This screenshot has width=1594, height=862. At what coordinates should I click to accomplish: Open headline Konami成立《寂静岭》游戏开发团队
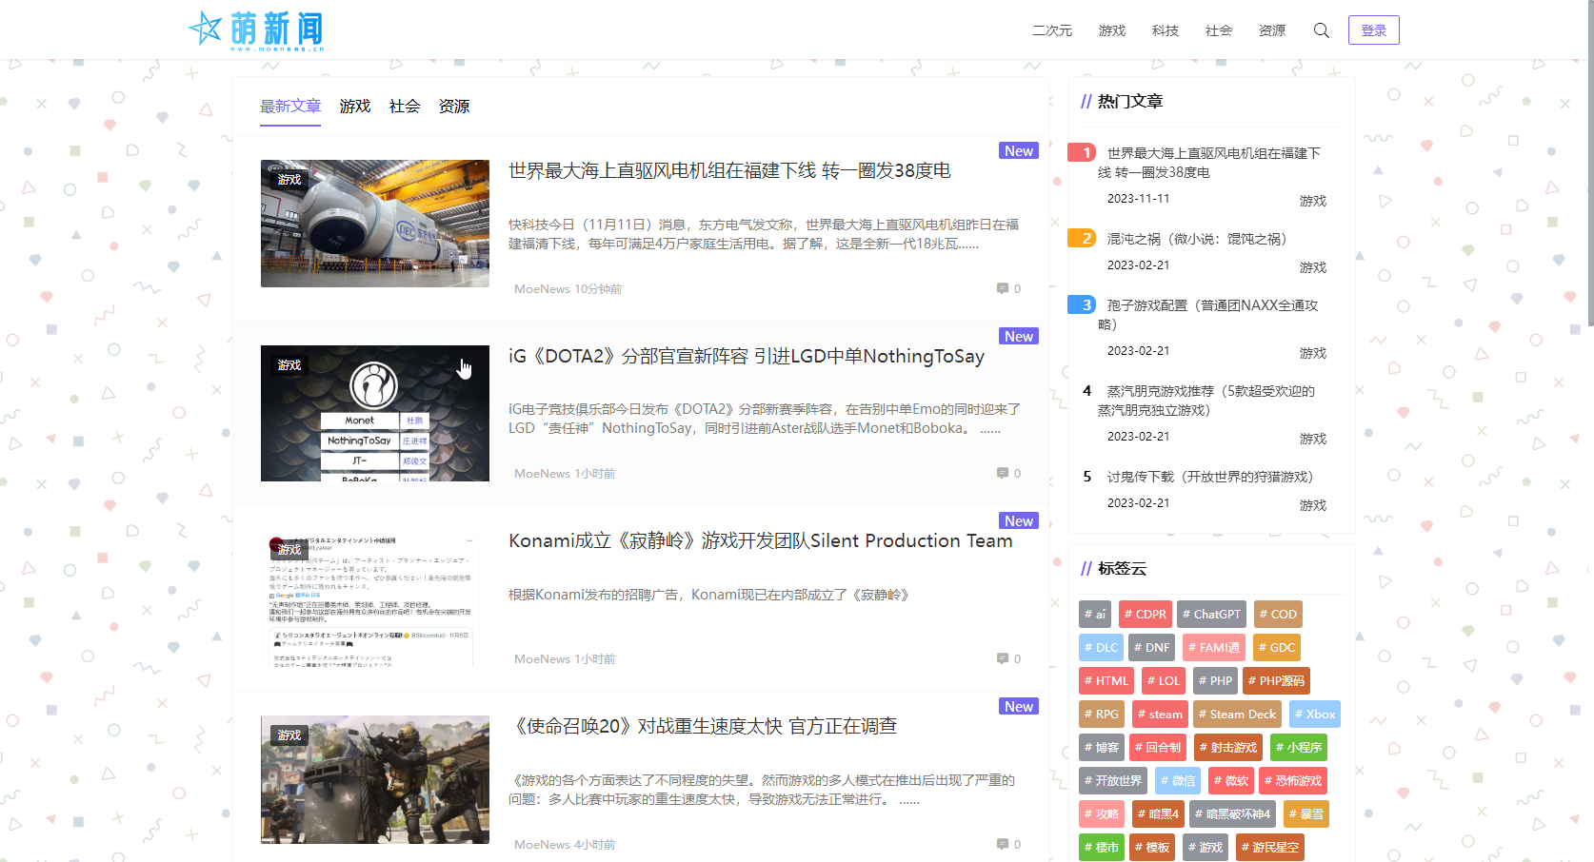(x=761, y=540)
